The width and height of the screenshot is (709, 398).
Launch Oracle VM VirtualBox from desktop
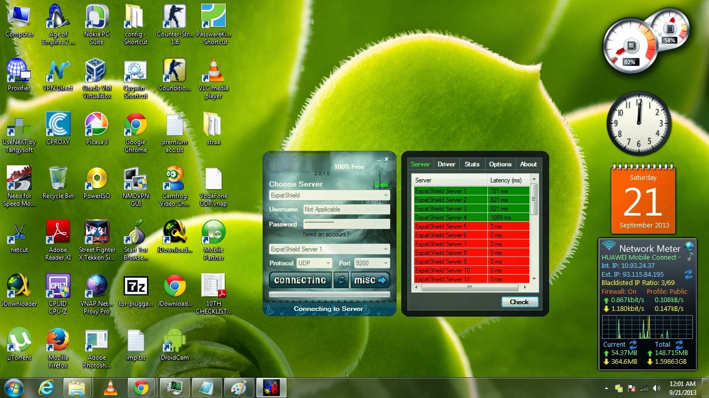point(97,78)
